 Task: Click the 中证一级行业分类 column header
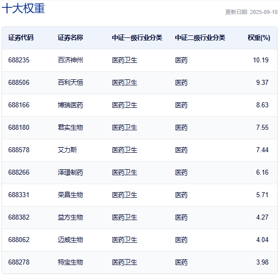(137, 38)
